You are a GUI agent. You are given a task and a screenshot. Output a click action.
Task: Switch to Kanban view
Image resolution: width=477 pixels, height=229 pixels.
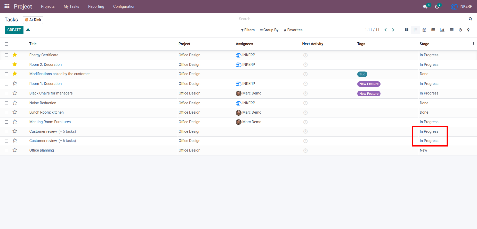tap(407, 30)
